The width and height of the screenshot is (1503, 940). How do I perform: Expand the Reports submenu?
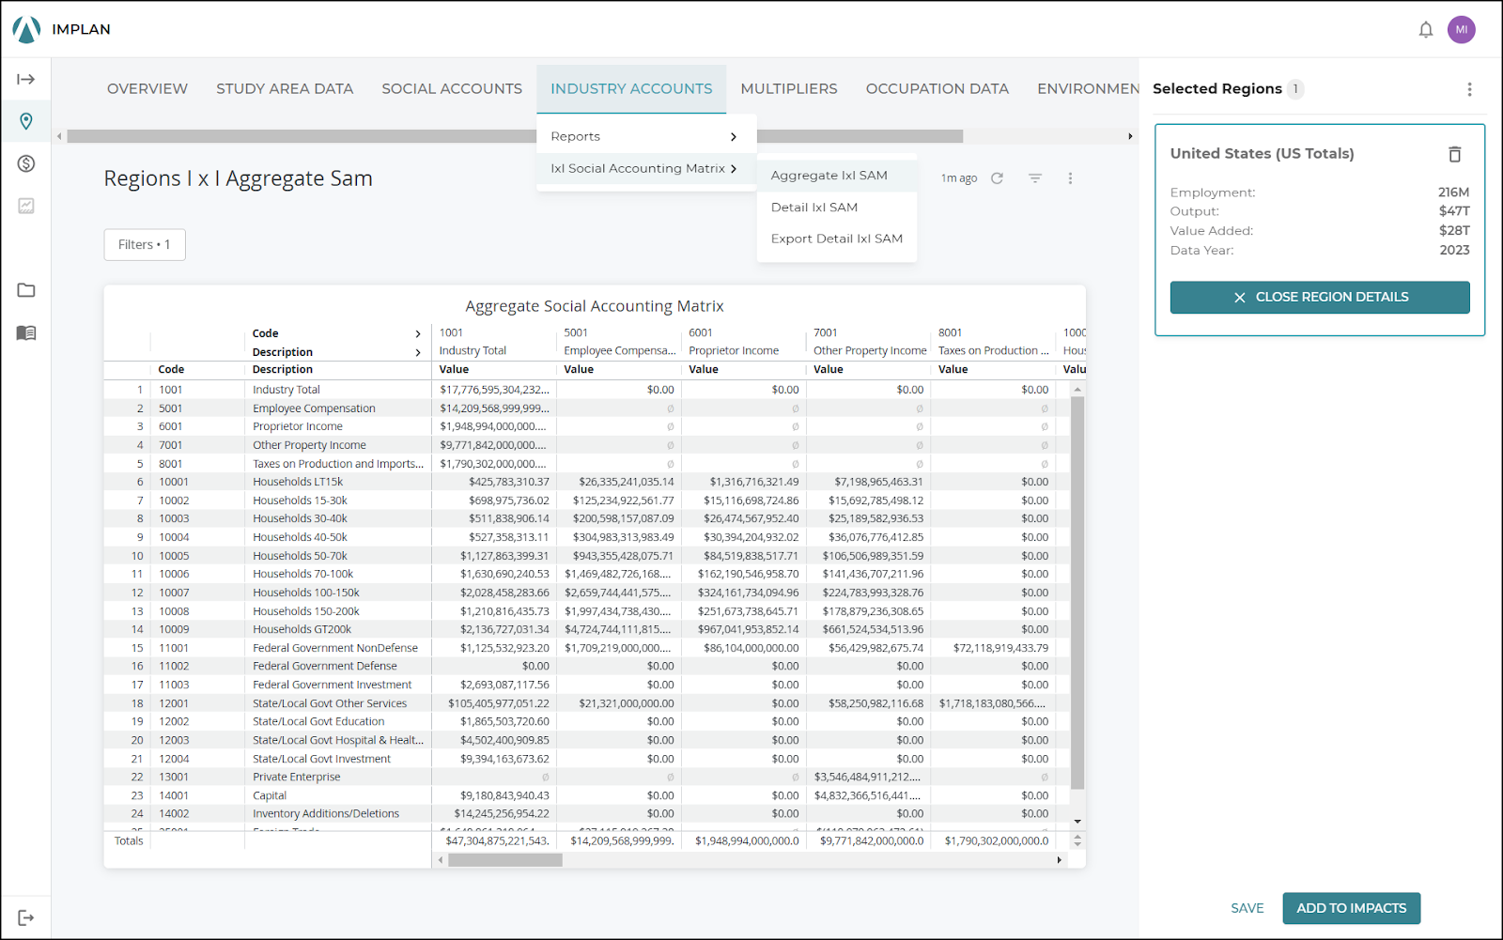pyautogui.click(x=646, y=136)
